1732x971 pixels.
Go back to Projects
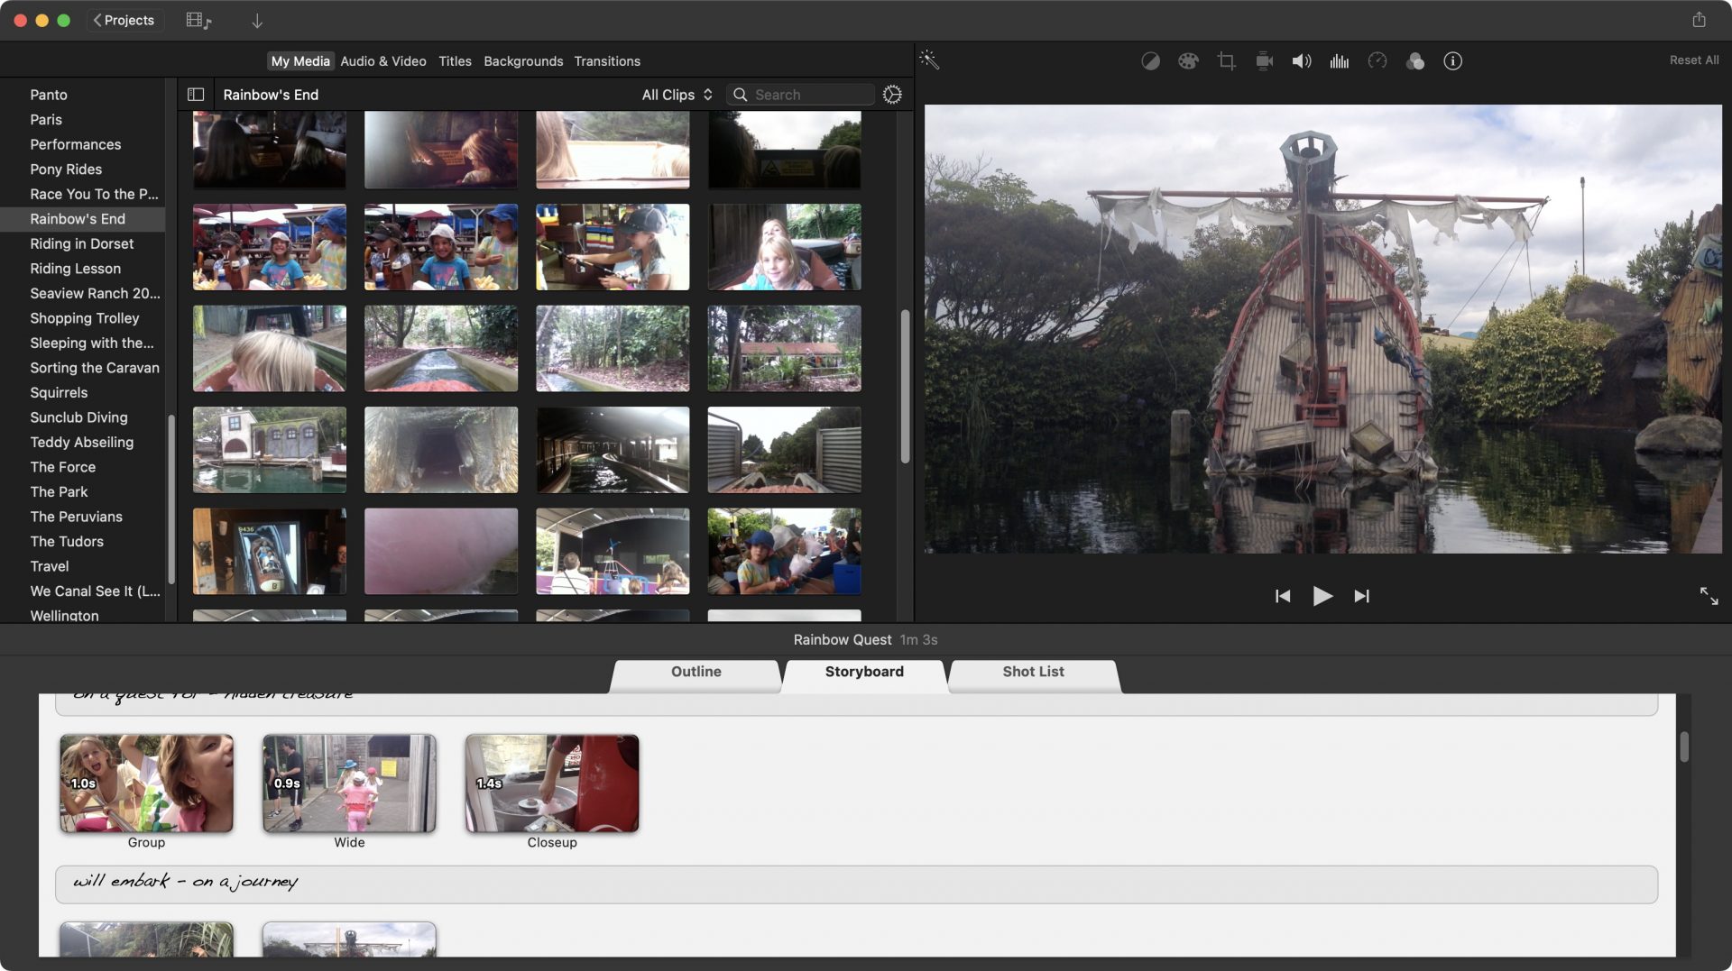click(x=124, y=19)
